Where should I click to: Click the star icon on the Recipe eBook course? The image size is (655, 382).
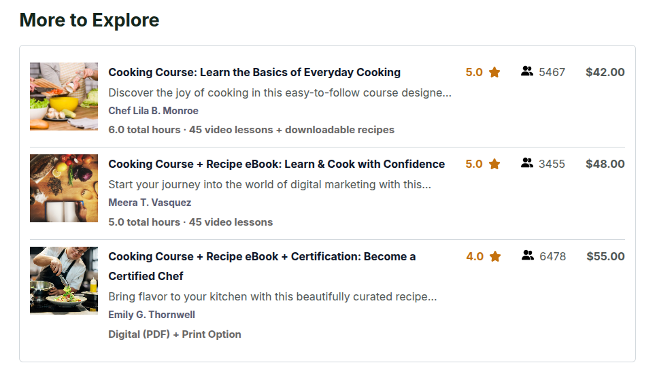494,164
